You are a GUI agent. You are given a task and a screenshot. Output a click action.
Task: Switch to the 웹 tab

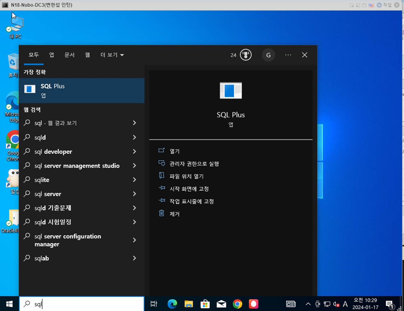pos(87,55)
